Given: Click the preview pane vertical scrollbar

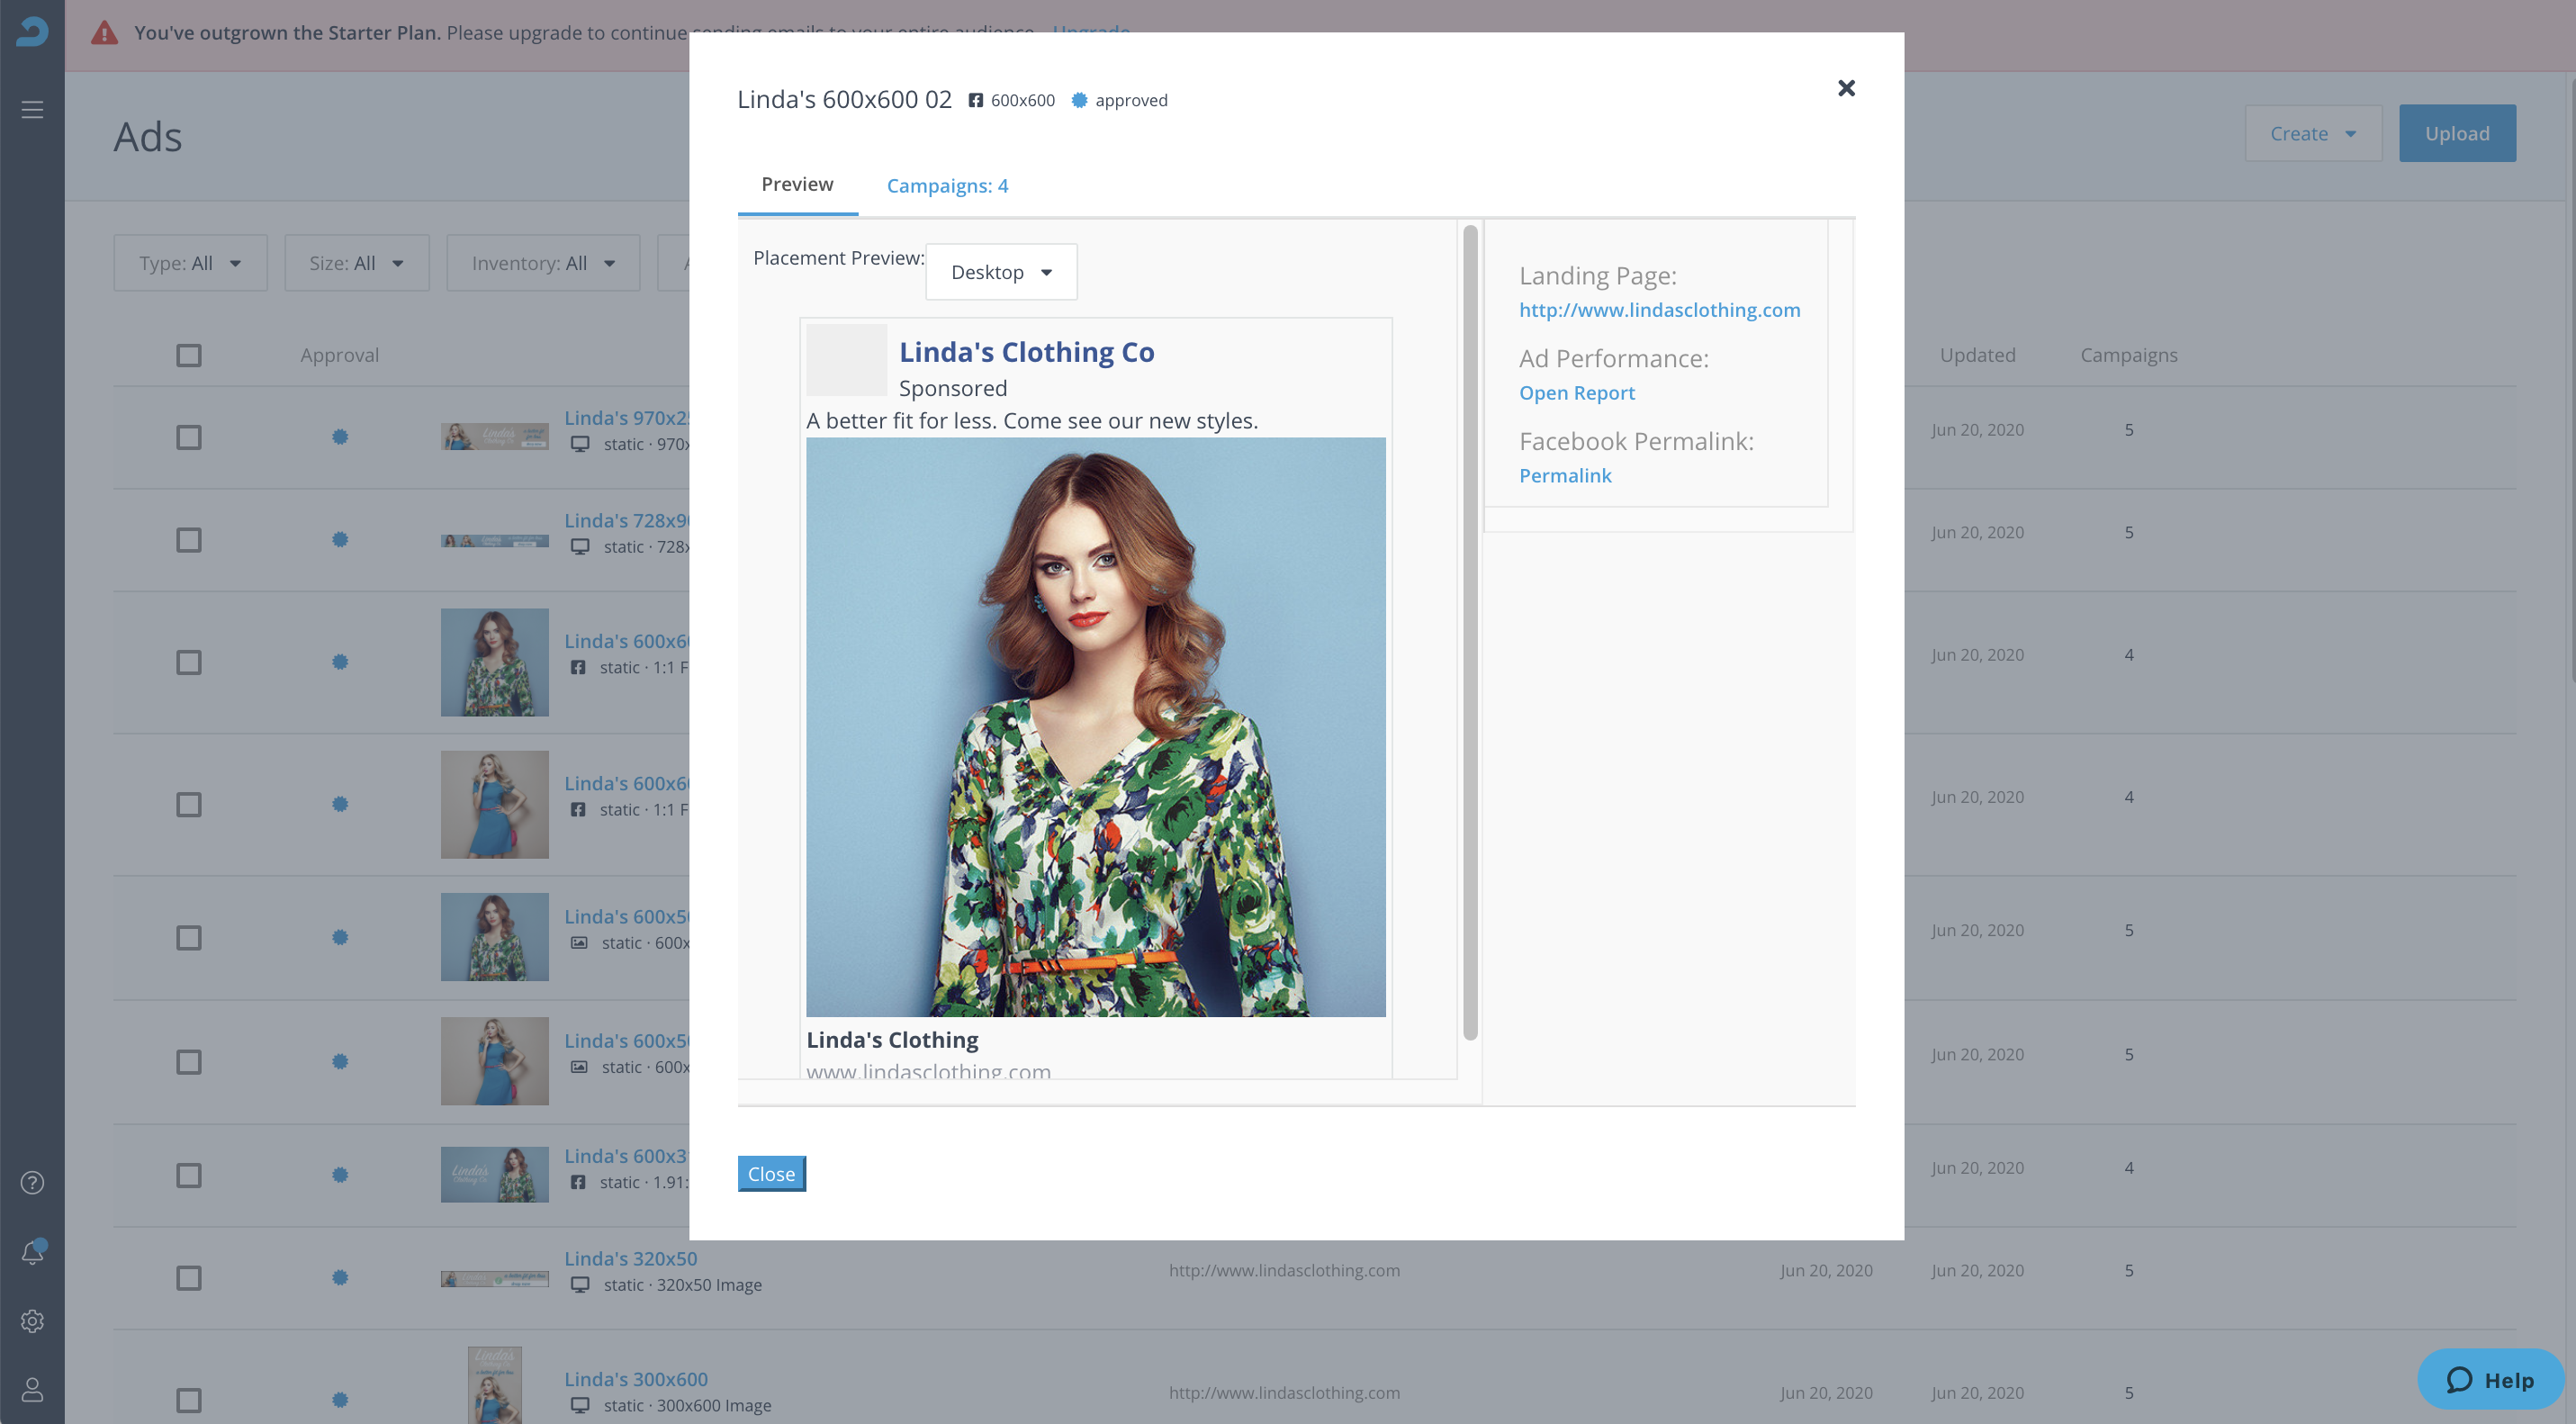Looking at the screenshot, I should (1469, 632).
